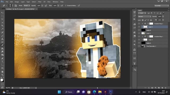Click the Flow value field
The width and height of the screenshot is (170, 95).
click(x=55, y=6)
